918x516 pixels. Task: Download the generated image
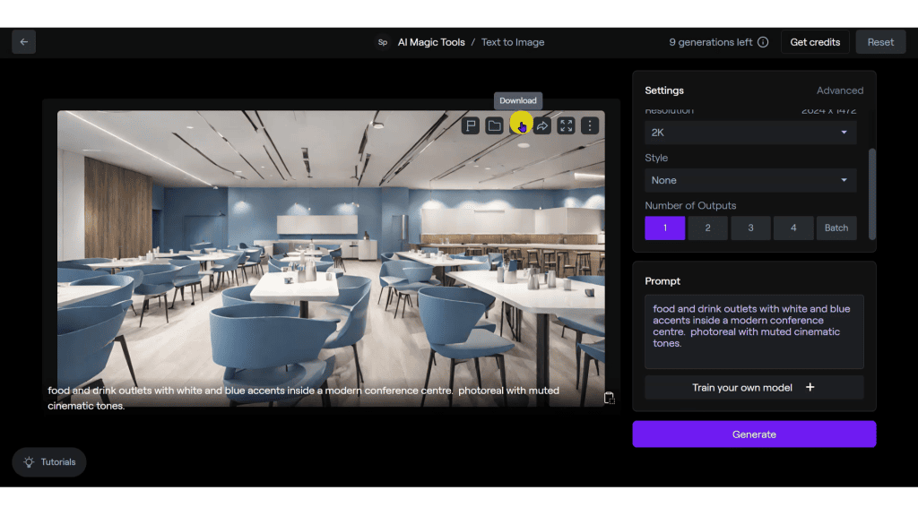point(518,125)
